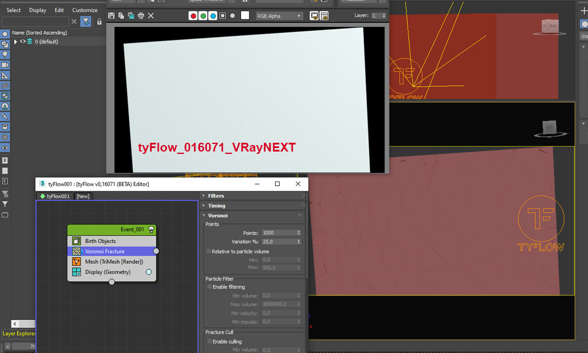Toggle display groups filter icon
The image size is (588, 353).
pyautogui.click(x=5, y=96)
